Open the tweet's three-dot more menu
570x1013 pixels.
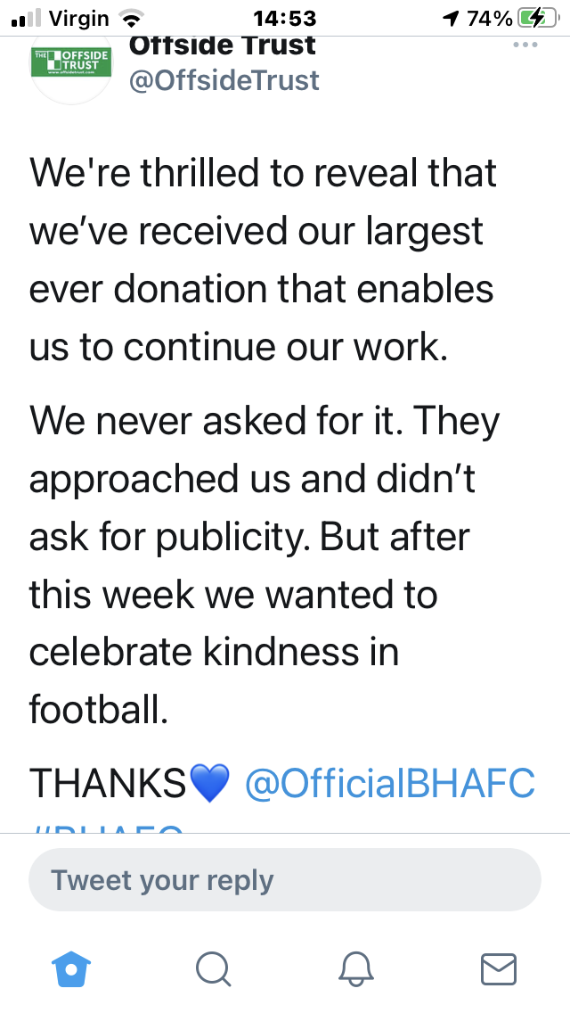(x=525, y=45)
